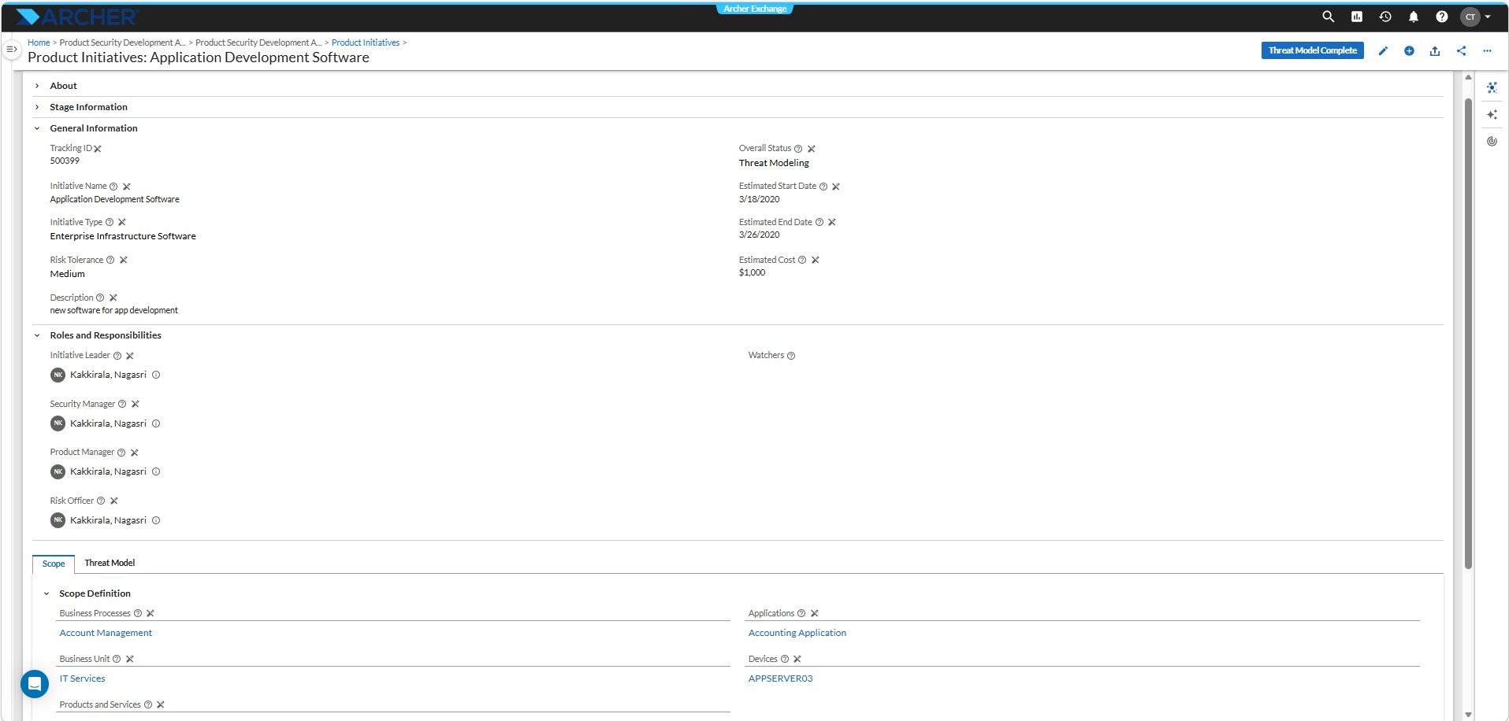
Task: Toggle the left navigation menu icon
Action: [x=12, y=49]
